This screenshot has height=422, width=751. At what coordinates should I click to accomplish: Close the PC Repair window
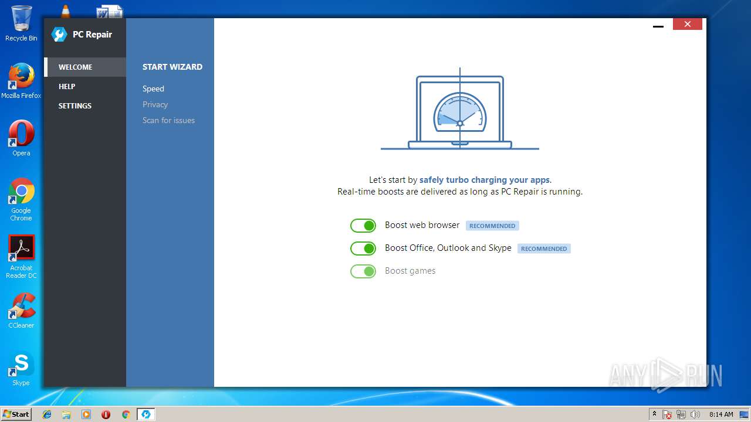click(x=687, y=24)
